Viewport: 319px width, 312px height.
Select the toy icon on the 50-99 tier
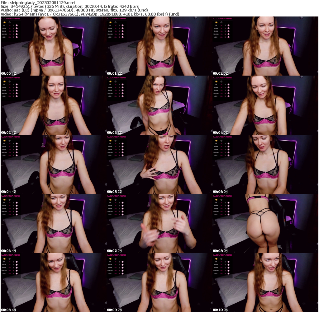click(x=17, y=31)
